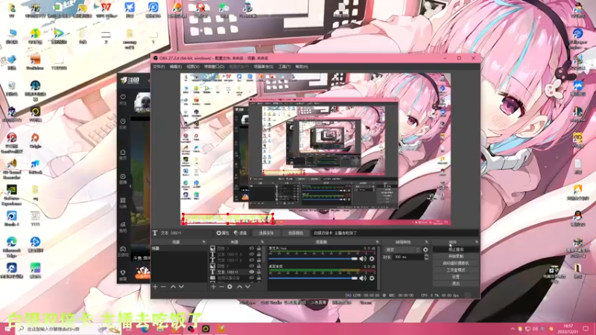Move the selected source up in the Sources dock
The image size is (596, 335).
coord(239,287)
